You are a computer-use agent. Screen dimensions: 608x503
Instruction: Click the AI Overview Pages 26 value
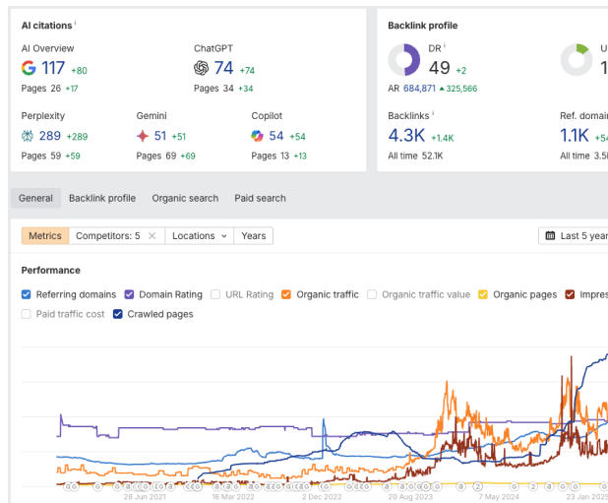point(56,89)
